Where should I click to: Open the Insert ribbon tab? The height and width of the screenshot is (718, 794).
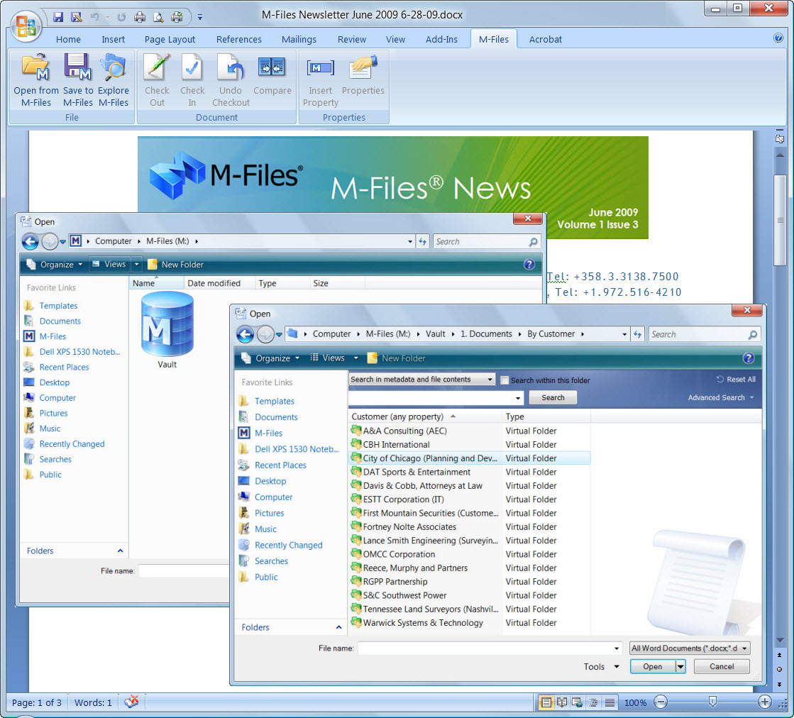click(113, 39)
